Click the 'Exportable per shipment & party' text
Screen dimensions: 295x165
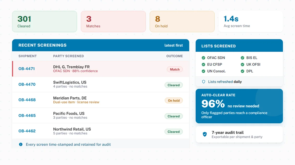[x=237, y=137]
